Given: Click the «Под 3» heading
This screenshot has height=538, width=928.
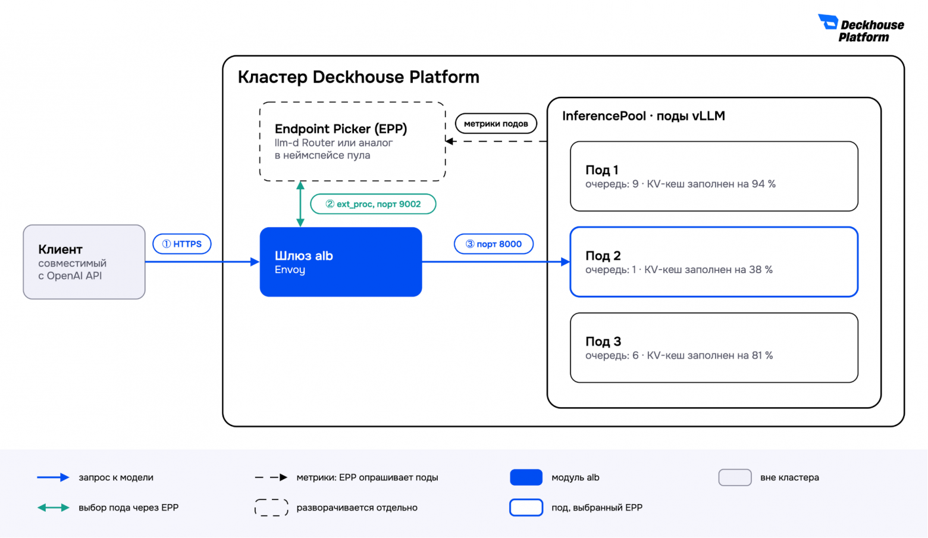Looking at the screenshot, I should click(x=603, y=342).
